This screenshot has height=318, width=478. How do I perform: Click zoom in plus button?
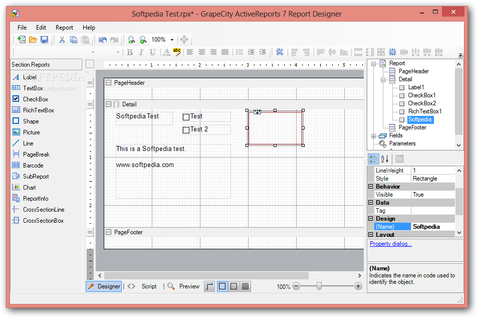(358, 286)
